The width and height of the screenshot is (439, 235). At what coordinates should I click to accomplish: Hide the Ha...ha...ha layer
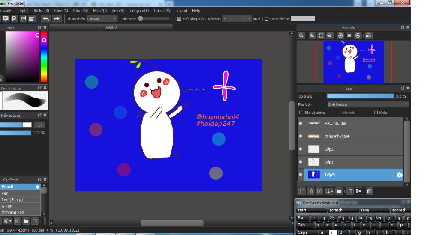click(301, 123)
